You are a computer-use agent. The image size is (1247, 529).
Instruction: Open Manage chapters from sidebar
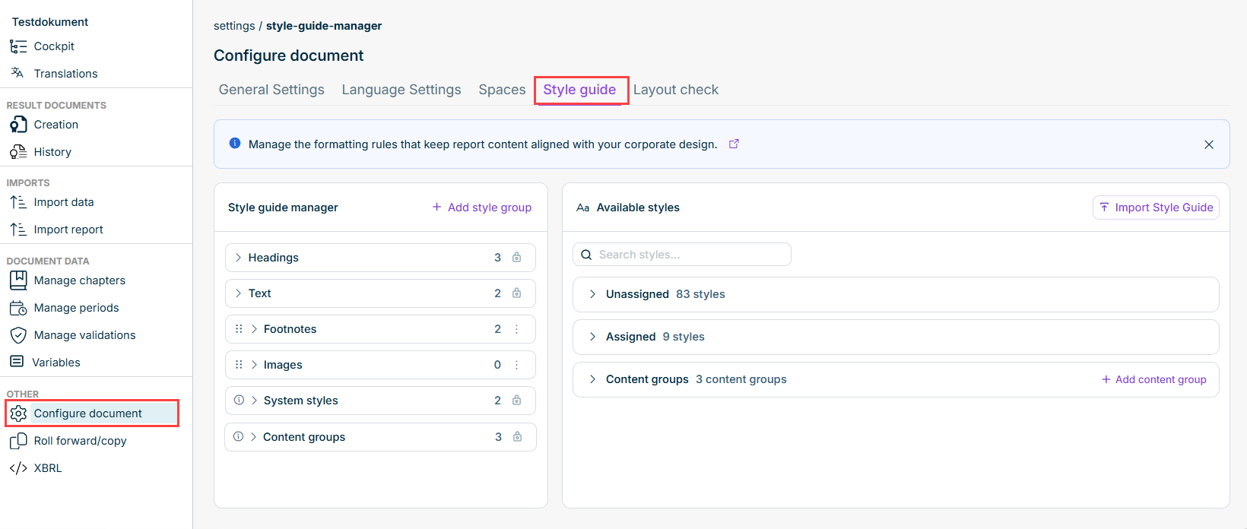click(x=80, y=280)
